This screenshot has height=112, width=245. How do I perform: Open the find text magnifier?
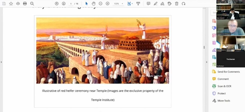coord(32,3)
